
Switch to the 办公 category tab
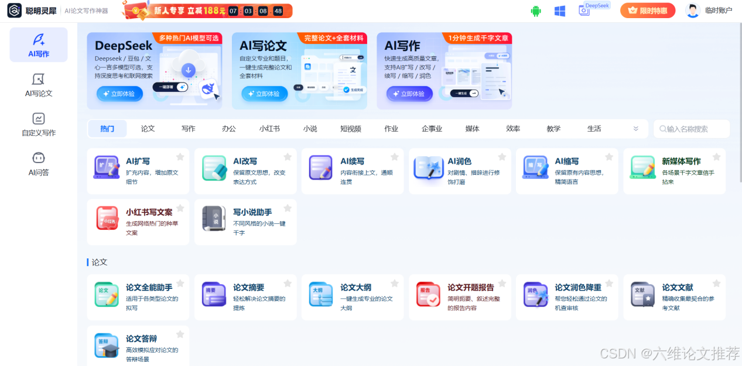(229, 129)
